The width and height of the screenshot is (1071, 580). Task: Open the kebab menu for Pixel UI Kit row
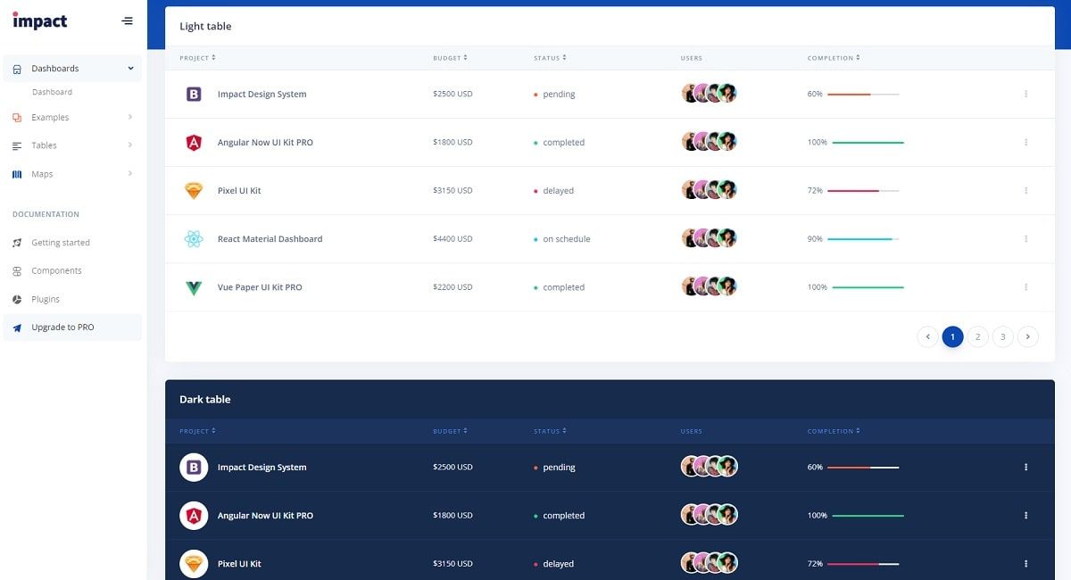(1025, 189)
